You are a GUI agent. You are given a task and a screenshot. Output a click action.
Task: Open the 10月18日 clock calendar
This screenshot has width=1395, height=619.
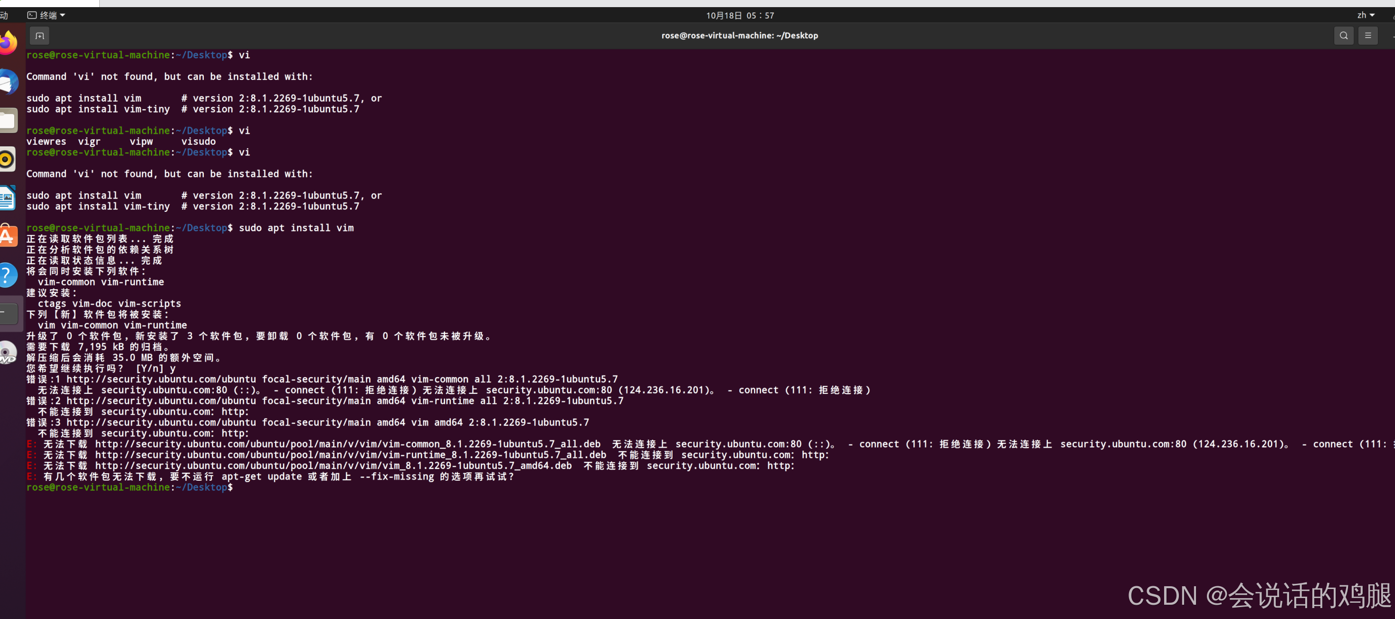coord(740,15)
